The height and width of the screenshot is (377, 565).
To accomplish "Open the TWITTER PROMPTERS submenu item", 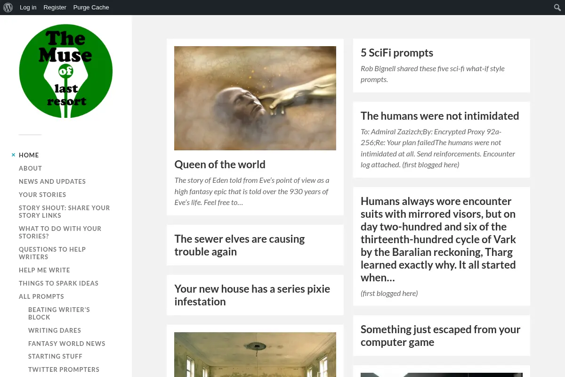I will coord(64,369).
